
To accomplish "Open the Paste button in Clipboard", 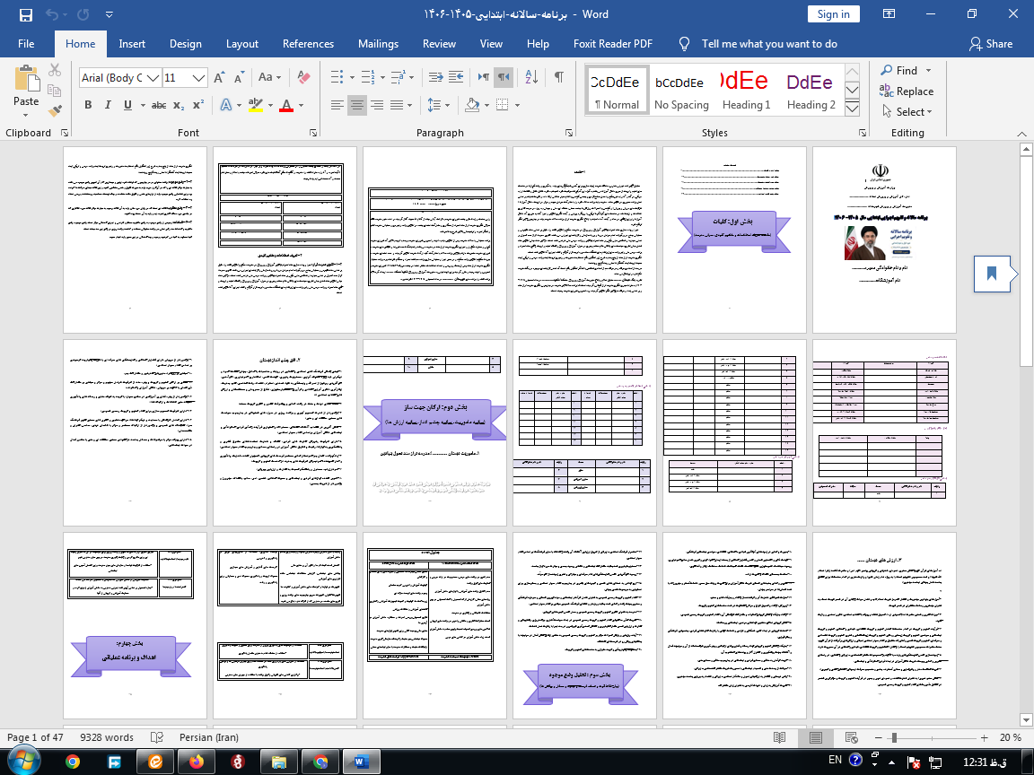I will click(26, 90).
